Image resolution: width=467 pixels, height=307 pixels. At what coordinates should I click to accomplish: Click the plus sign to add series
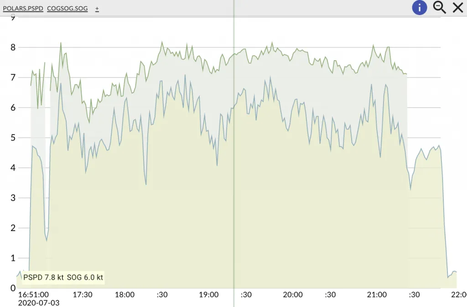pyautogui.click(x=97, y=9)
